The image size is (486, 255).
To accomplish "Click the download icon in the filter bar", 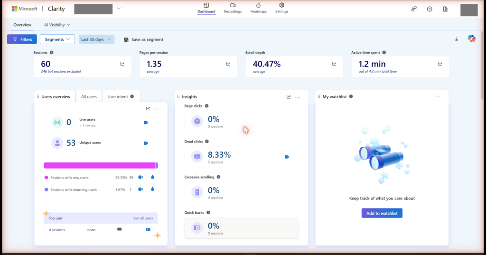I will coord(457,39).
